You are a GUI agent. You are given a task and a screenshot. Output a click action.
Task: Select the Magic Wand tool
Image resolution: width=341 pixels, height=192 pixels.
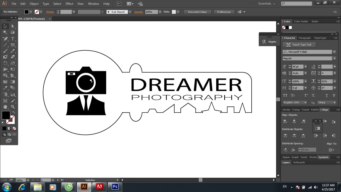tap(5, 32)
